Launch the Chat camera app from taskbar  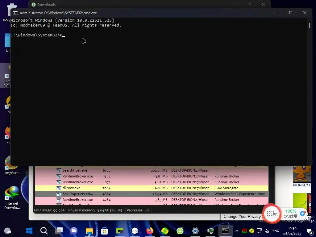point(74,231)
